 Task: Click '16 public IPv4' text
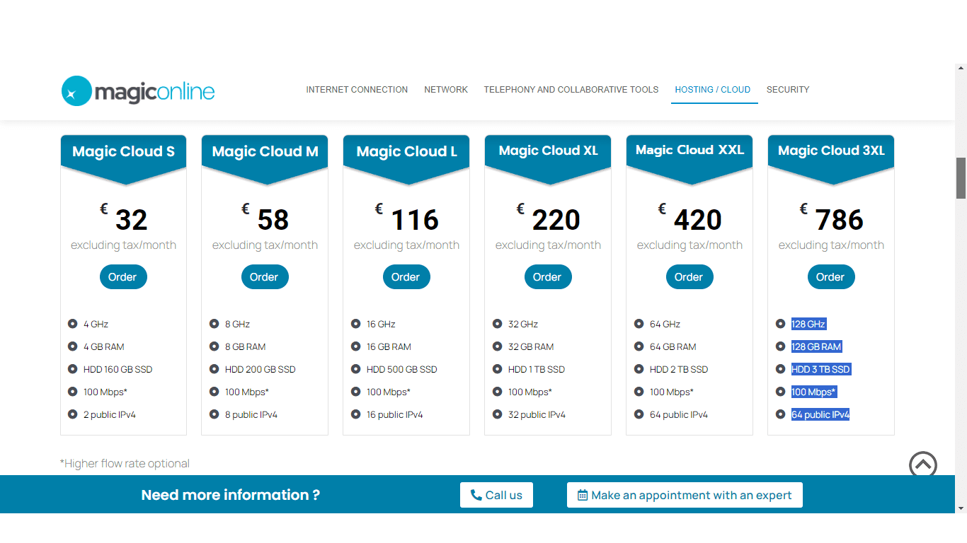[395, 414]
